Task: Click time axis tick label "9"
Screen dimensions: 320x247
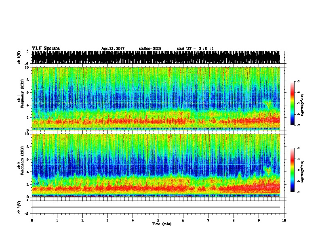Action: click(259, 220)
